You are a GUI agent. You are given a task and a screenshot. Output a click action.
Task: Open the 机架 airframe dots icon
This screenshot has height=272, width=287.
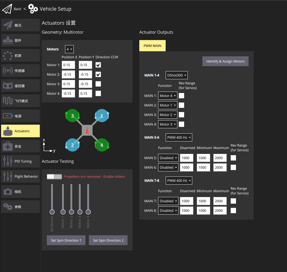pyautogui.click(x=8, y=55)
